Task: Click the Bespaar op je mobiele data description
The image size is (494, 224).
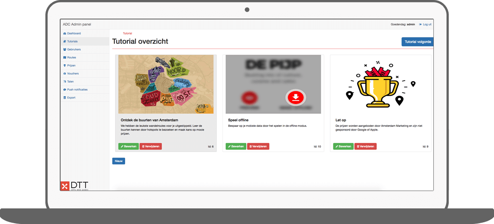Action: tap(267, 126)
